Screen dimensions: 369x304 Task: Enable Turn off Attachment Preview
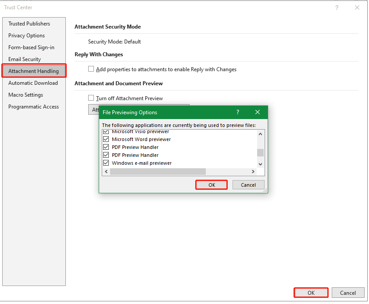click(x=91, y=98)
